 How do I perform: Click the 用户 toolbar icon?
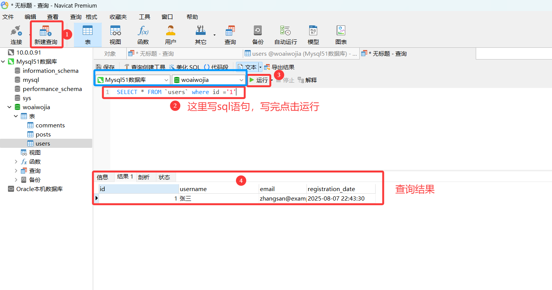click(x=171, y=34)
